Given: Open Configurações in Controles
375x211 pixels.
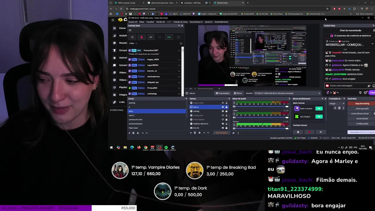Looking at the screenshot, I should pyautogui.click(x=362, y=124).
